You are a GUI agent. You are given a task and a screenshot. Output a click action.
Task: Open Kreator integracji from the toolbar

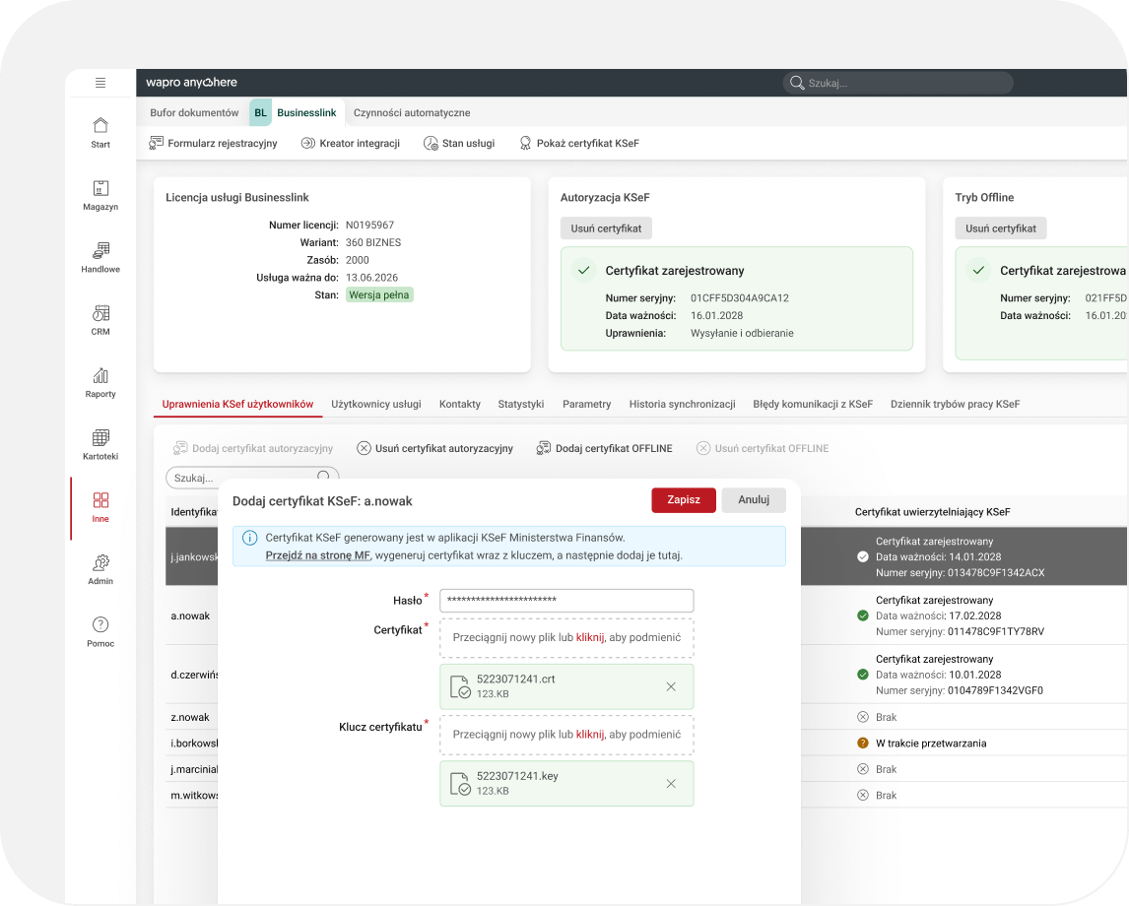point(351,143)
